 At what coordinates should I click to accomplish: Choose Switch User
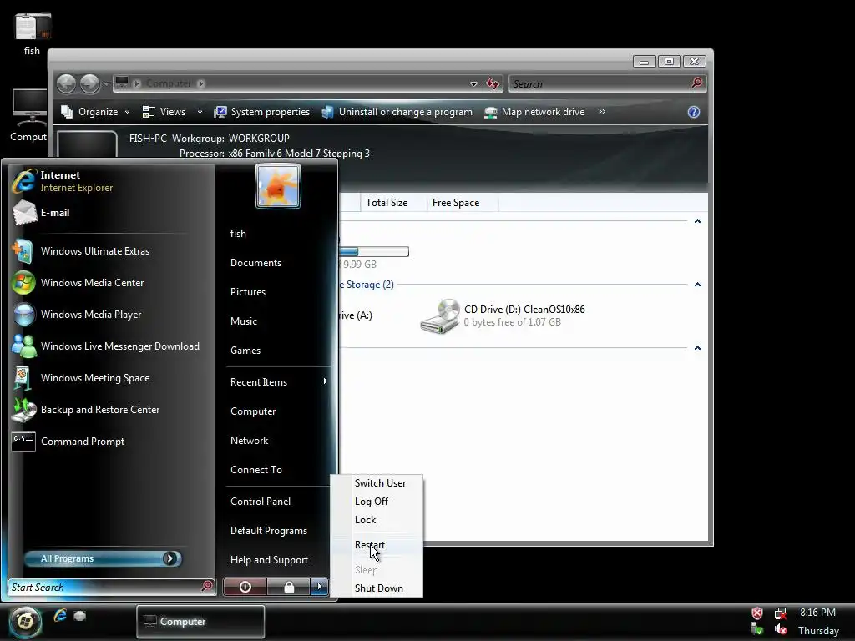380,483
